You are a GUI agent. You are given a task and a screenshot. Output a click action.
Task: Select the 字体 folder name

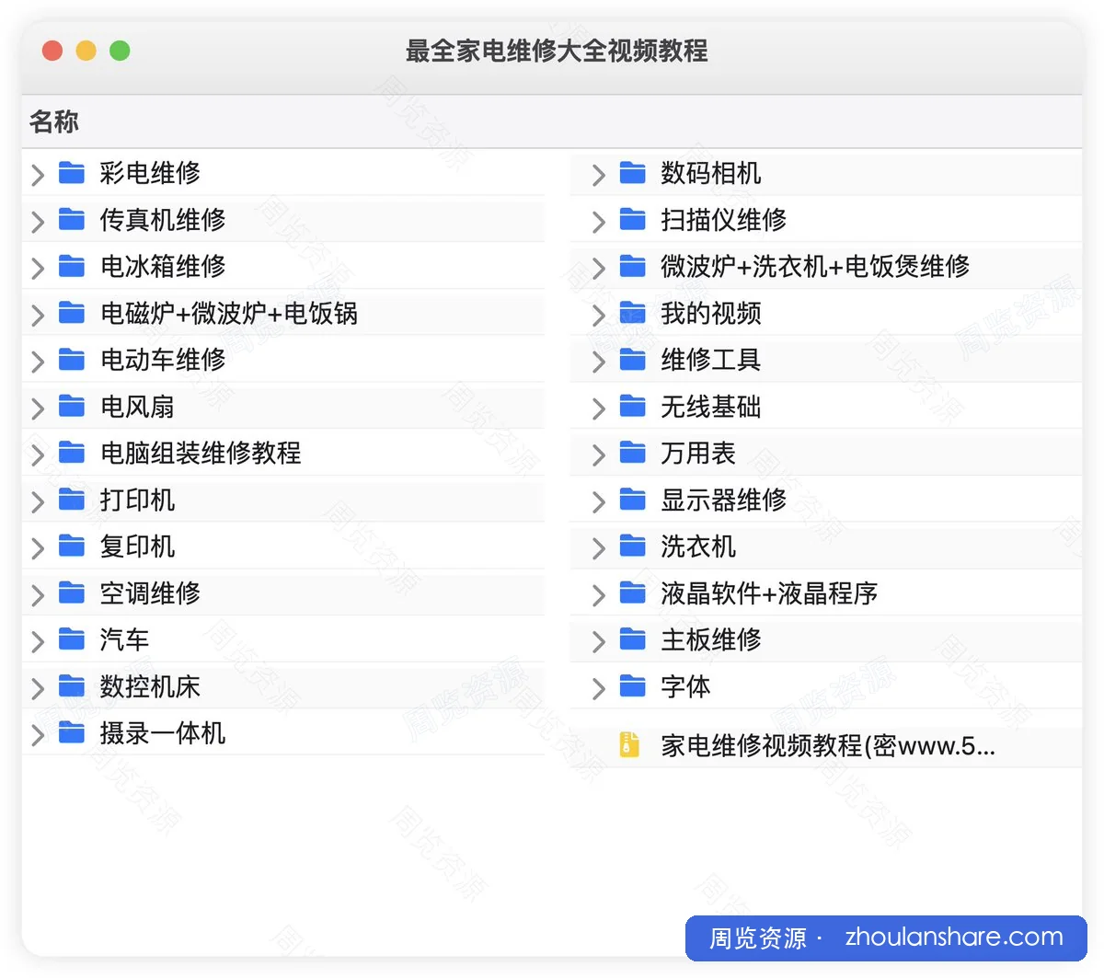685,686
